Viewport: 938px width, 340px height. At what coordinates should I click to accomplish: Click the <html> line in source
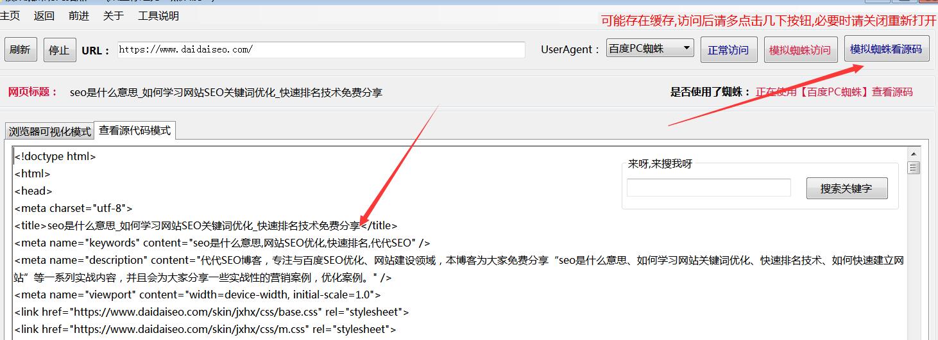pos(32,174)
